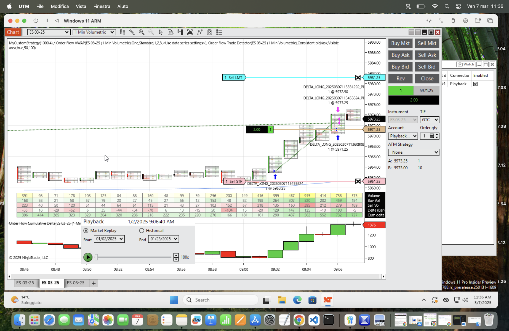509x331 pixels.
Task: Open the Vista menu
Action: pos(81,6)
